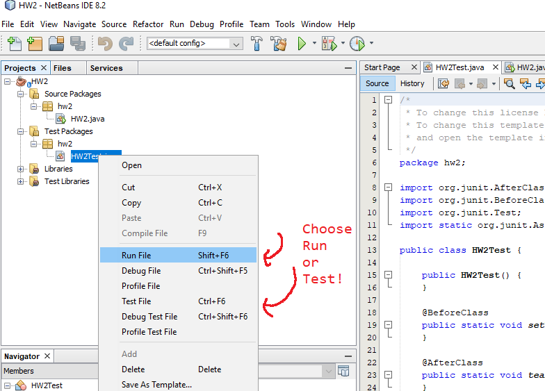The image size is (545, 391).
Task: Open the Debug Project dropdown arrow
Action: (343, 43)
